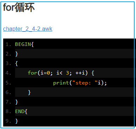Select line number 2 in code block
This screenshot has height=129, width=136.
coord(8,54)
